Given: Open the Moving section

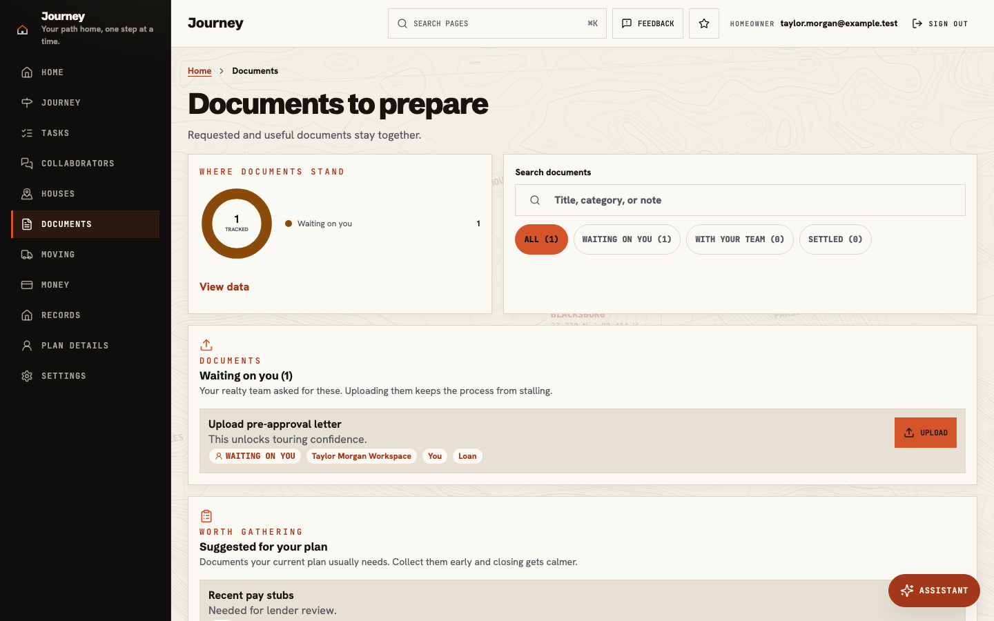Looking at the screenshot, I should click(x=86, y=255).
